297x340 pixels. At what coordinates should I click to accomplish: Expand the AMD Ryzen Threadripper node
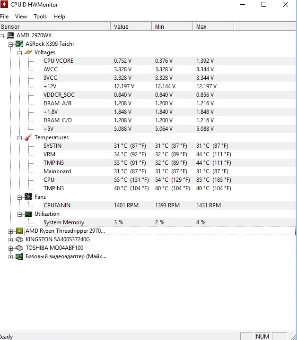10,231
